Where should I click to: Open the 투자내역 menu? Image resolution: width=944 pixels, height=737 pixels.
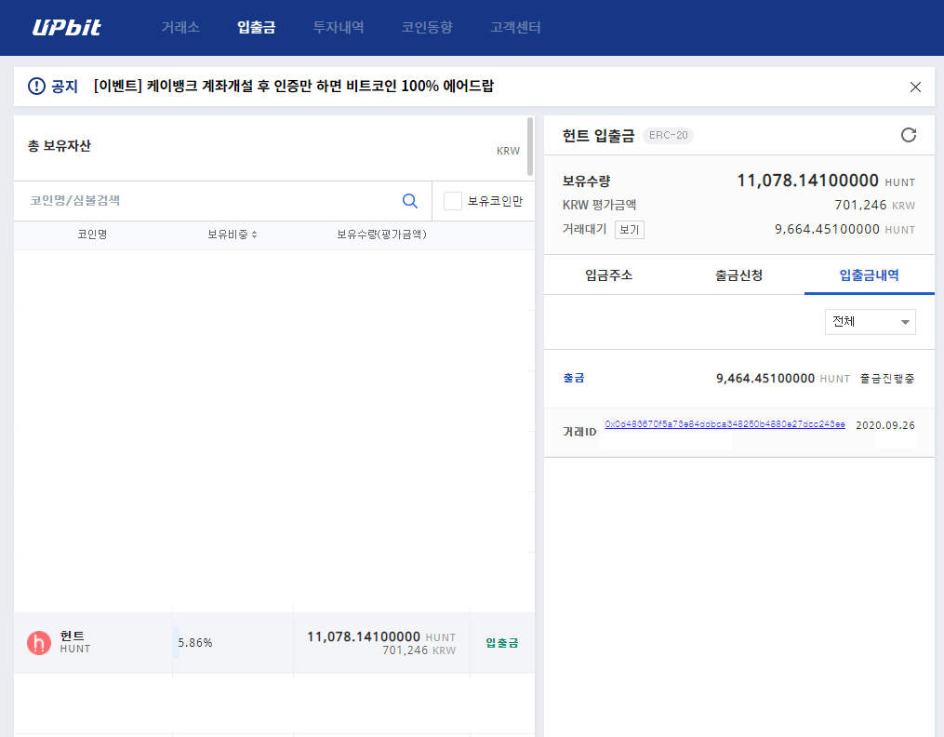(339, 27)
